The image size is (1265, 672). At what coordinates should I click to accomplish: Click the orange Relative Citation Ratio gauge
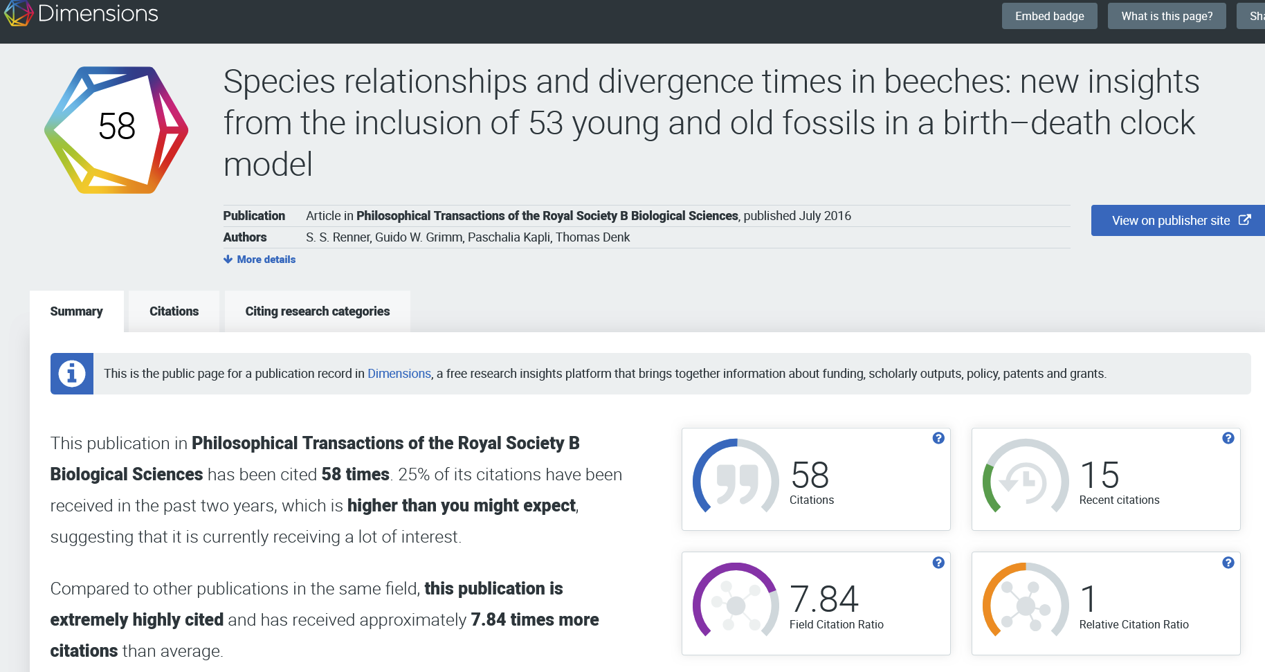point(1026,601)
